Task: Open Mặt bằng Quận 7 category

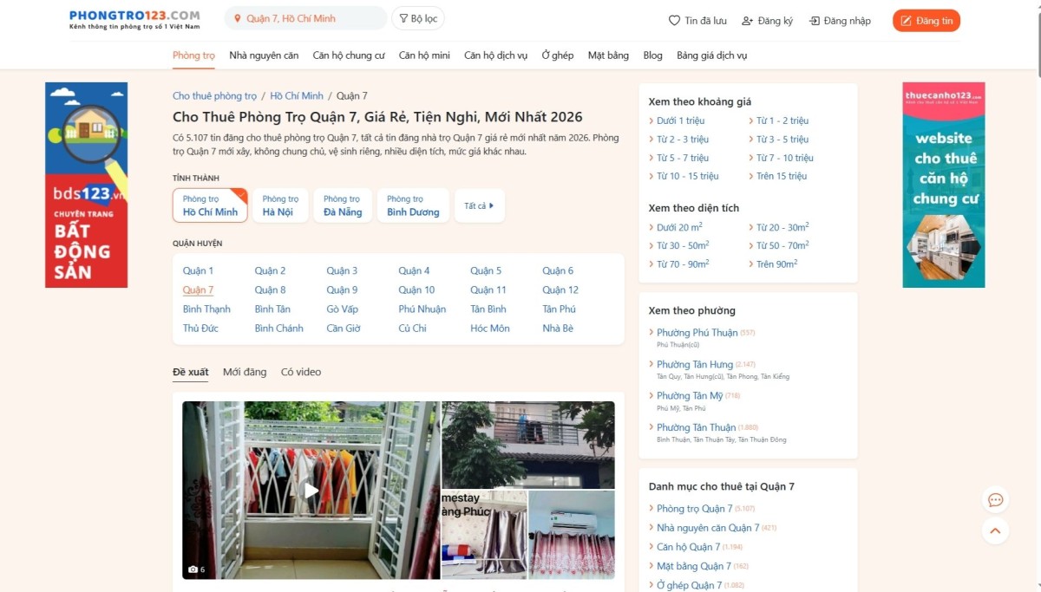Action: (x=694, y=566)
